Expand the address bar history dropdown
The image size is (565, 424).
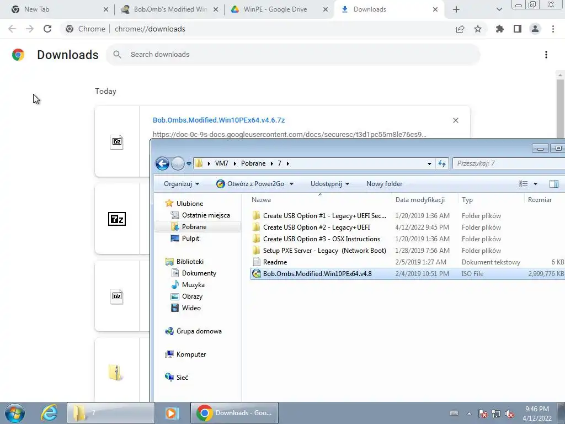[x=429, y=163]
